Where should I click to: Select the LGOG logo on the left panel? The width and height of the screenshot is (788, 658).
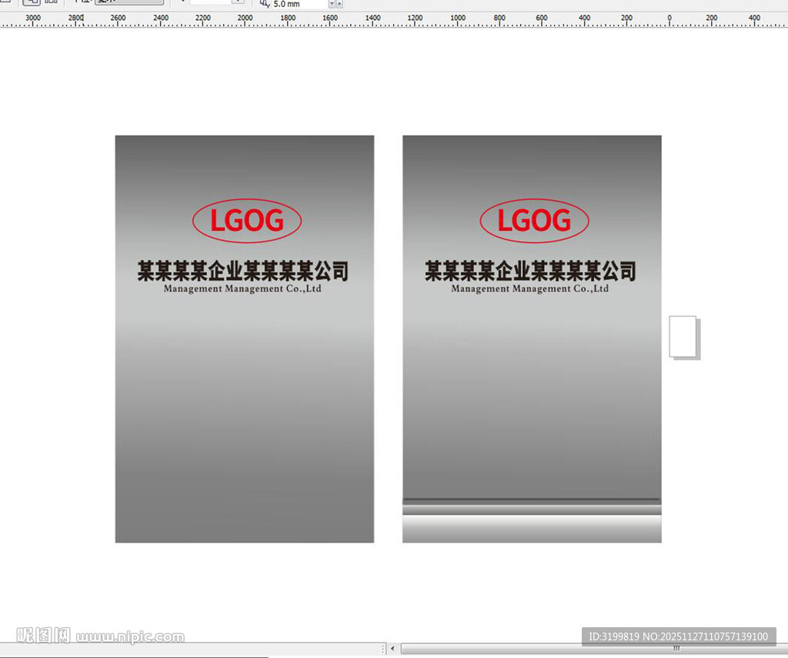246,222
